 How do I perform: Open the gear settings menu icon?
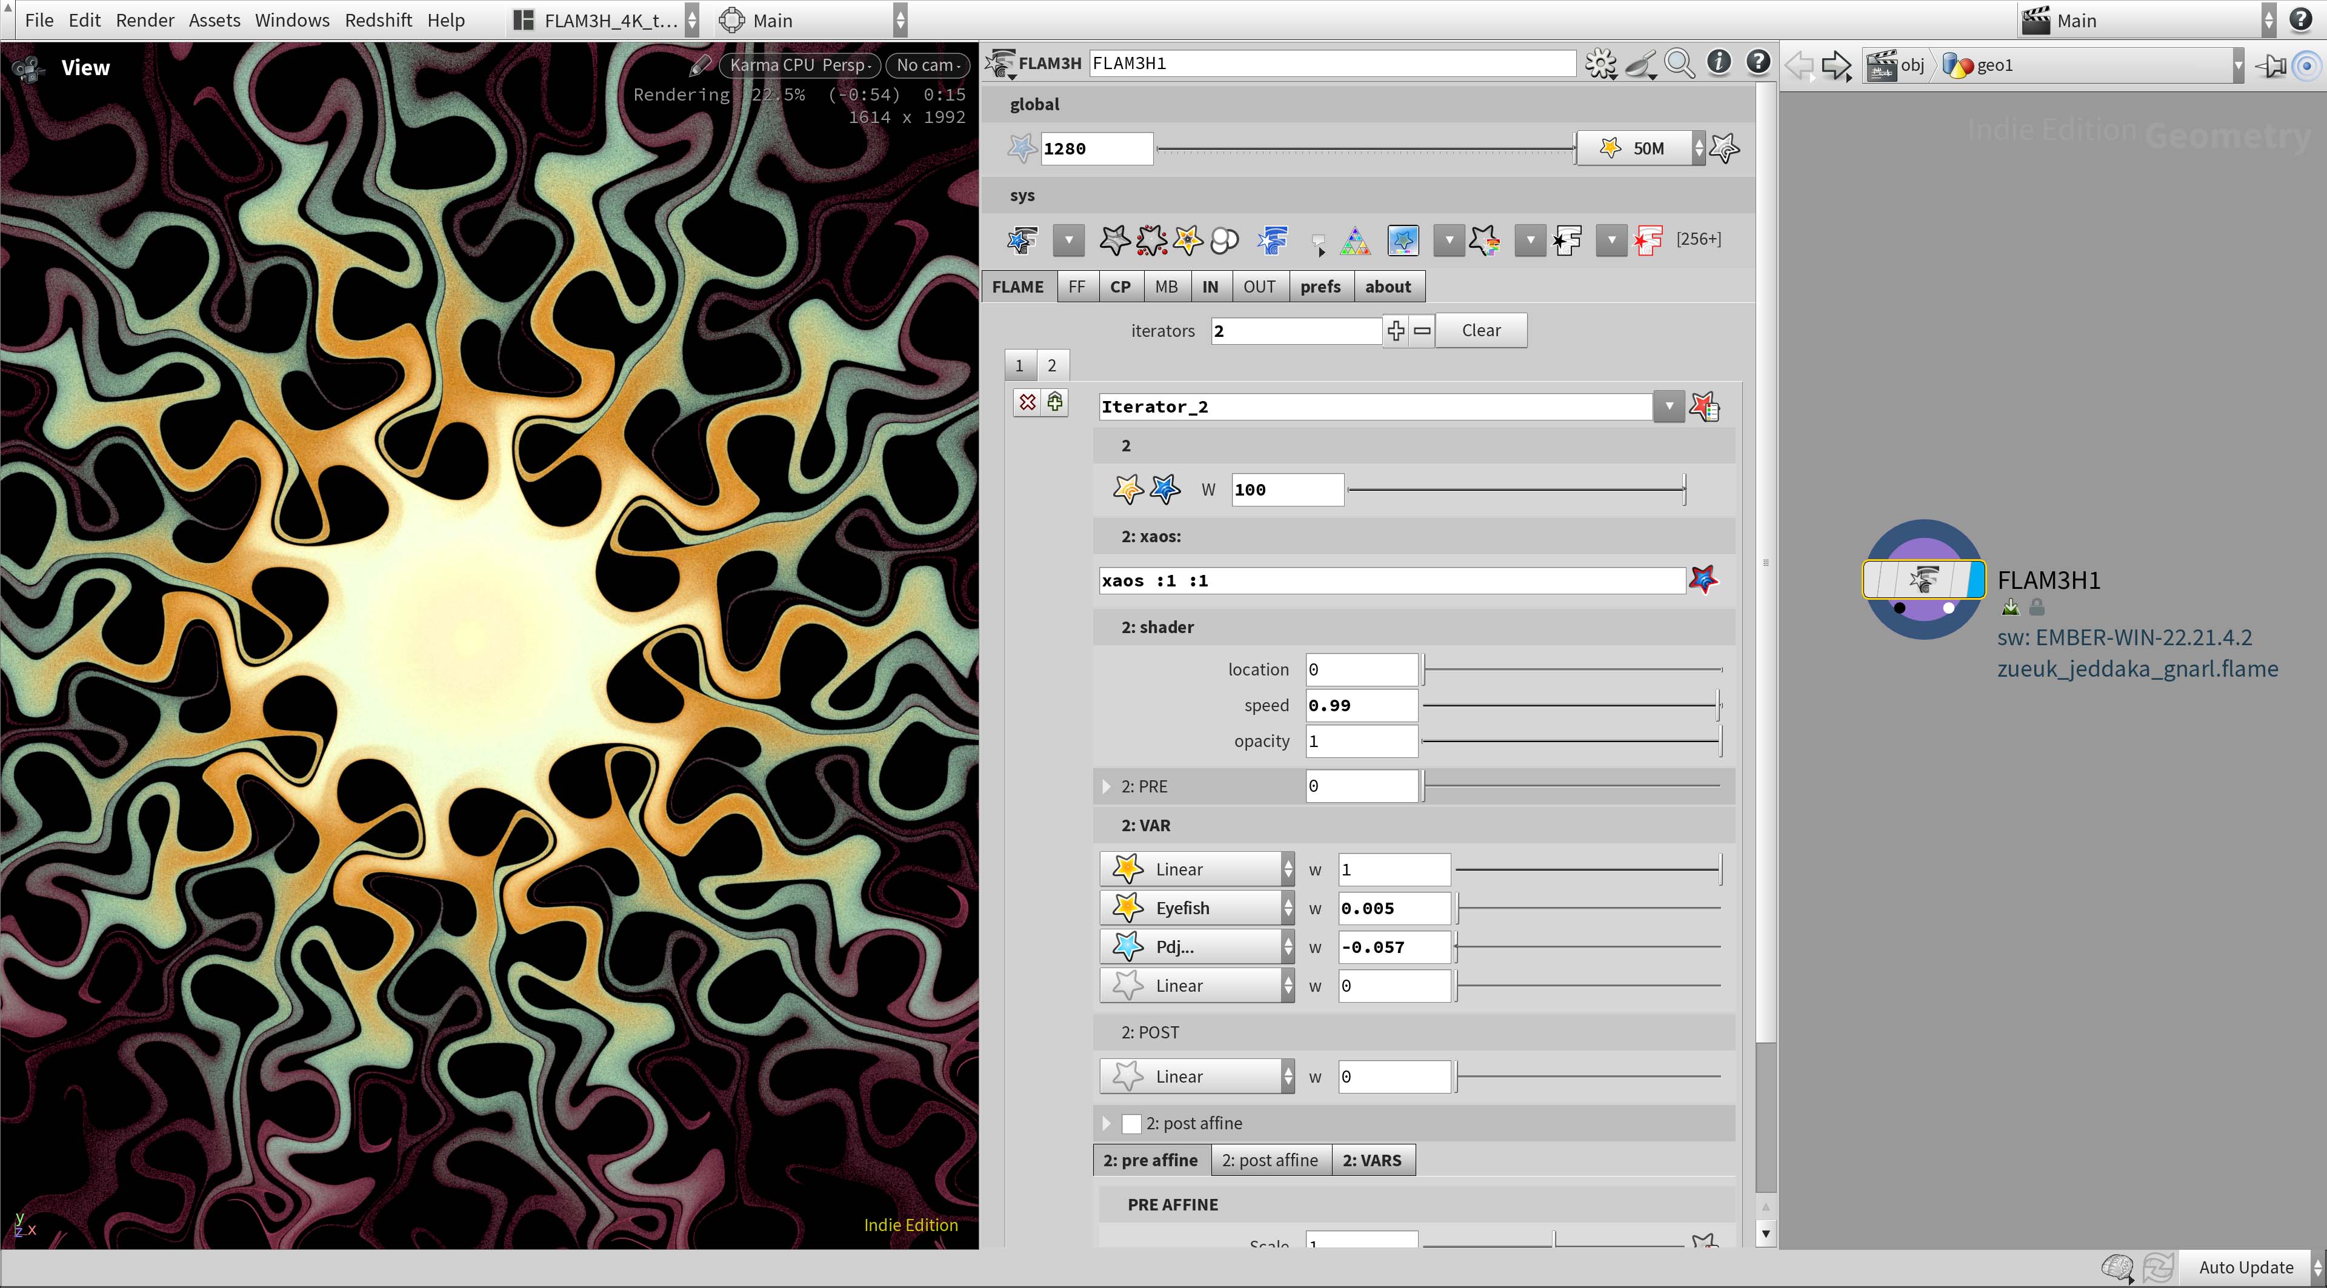[x=1600, y=63]
